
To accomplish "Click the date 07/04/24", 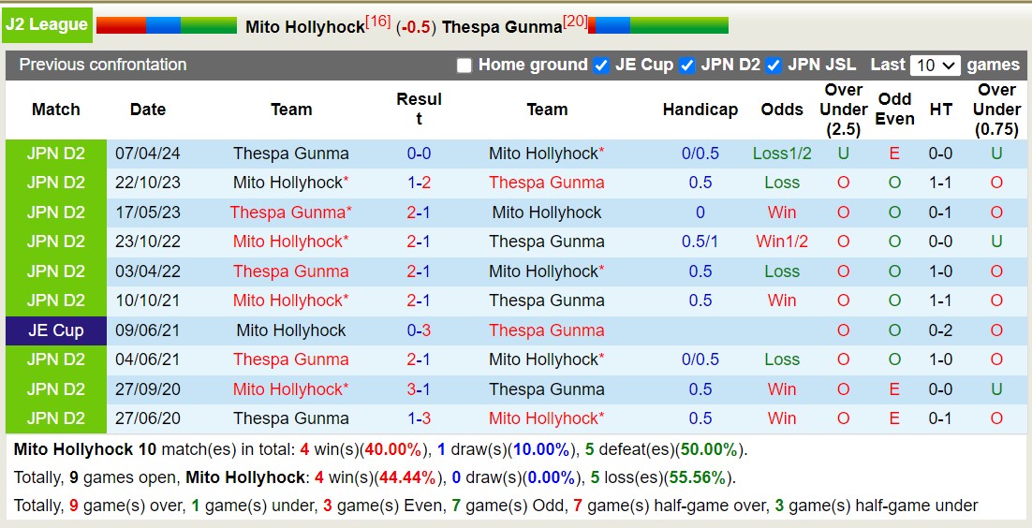I will [x=147, y=154].
